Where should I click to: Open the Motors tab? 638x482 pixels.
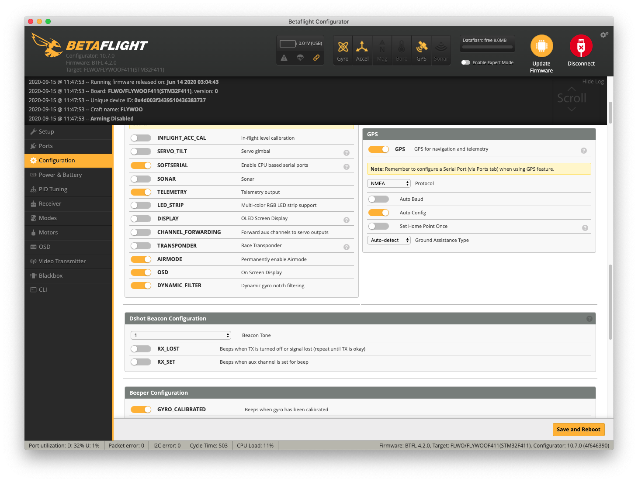(x=69, y=232)
